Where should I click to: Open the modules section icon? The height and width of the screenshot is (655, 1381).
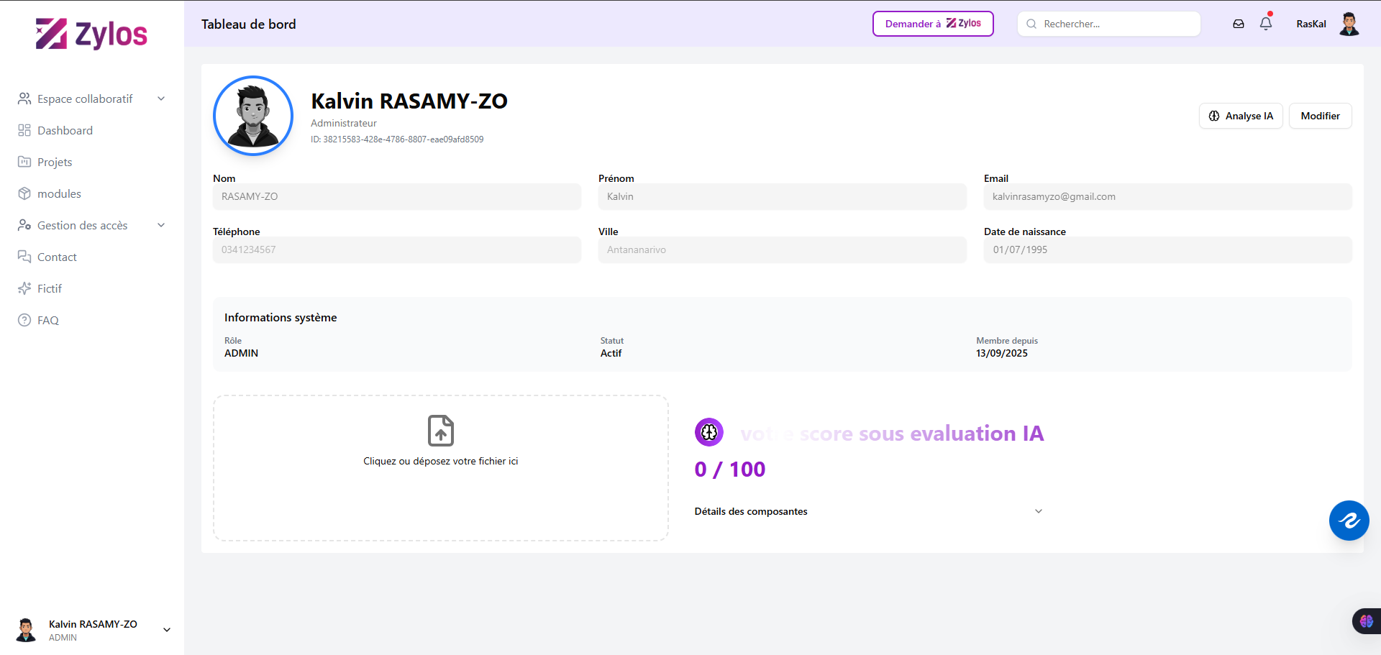click(24, 193)
